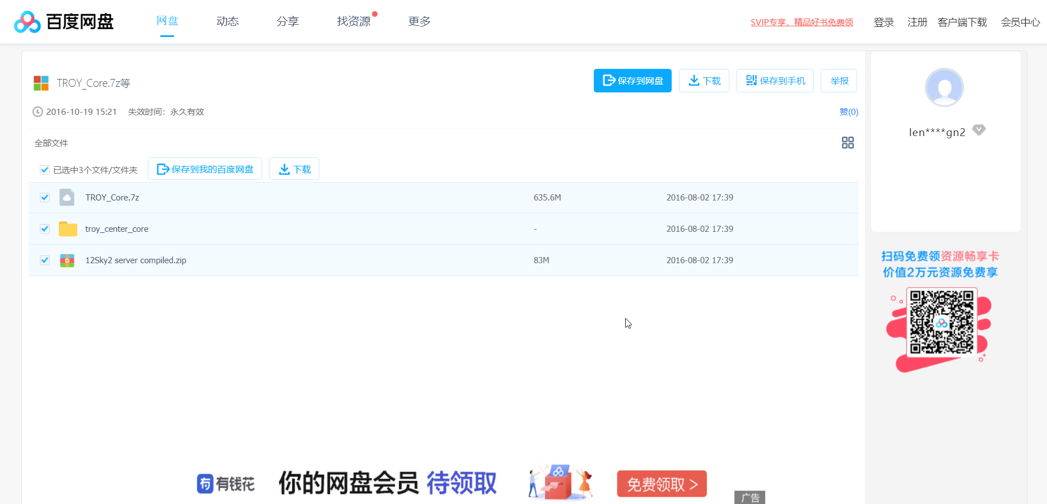
Task: Click the troy_center_core folder icon
Action: click(68, 229)
